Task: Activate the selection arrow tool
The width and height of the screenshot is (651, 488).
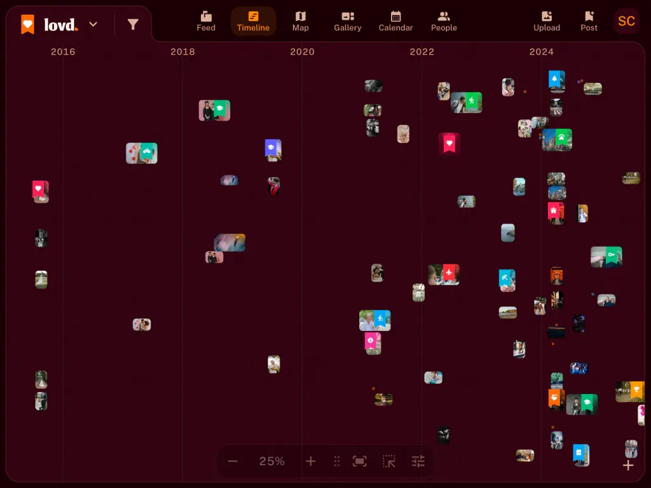Action: coord(389,461)
